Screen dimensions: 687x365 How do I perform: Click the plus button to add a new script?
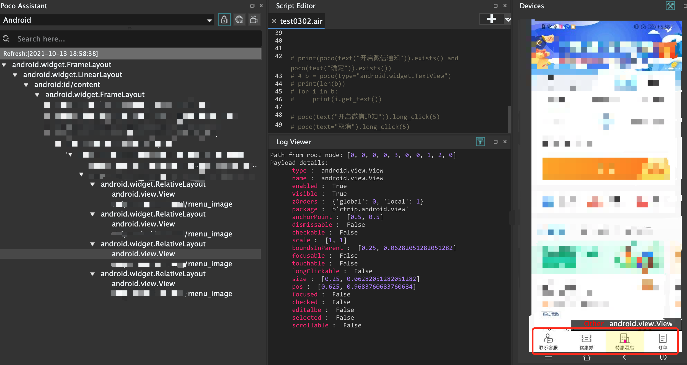click(491, 19)
